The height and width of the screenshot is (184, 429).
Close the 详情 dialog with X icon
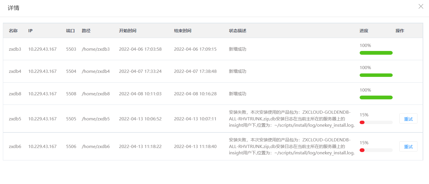click(421, 6)
